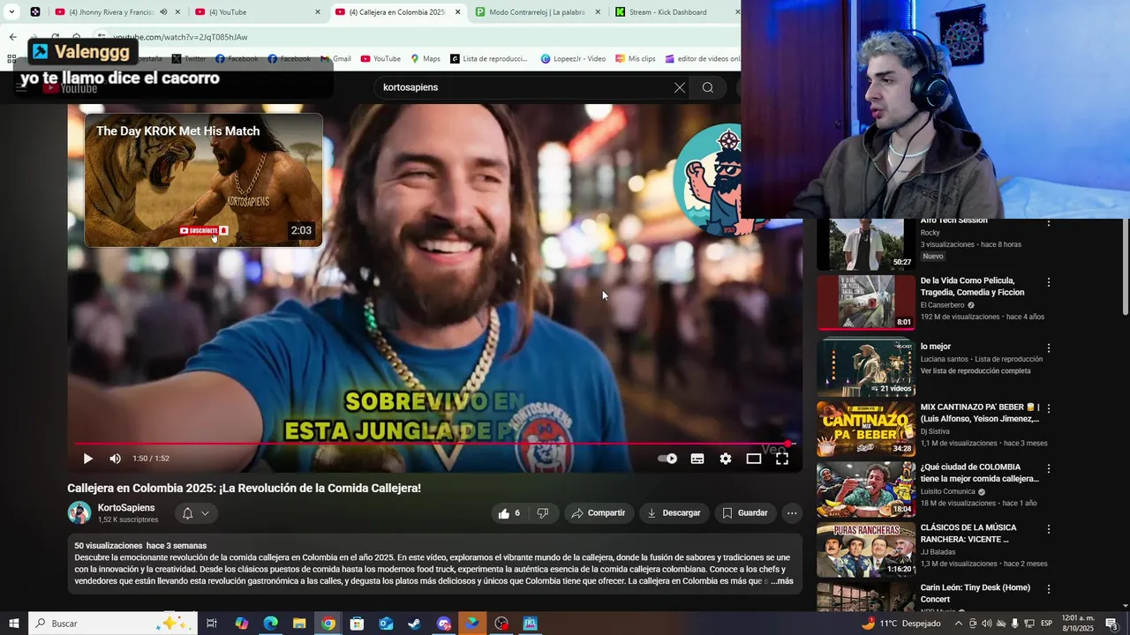Screen dimensions: 1130x635
Task: Show hidden system tray icons chevron
Action: [x=959, y=624]
